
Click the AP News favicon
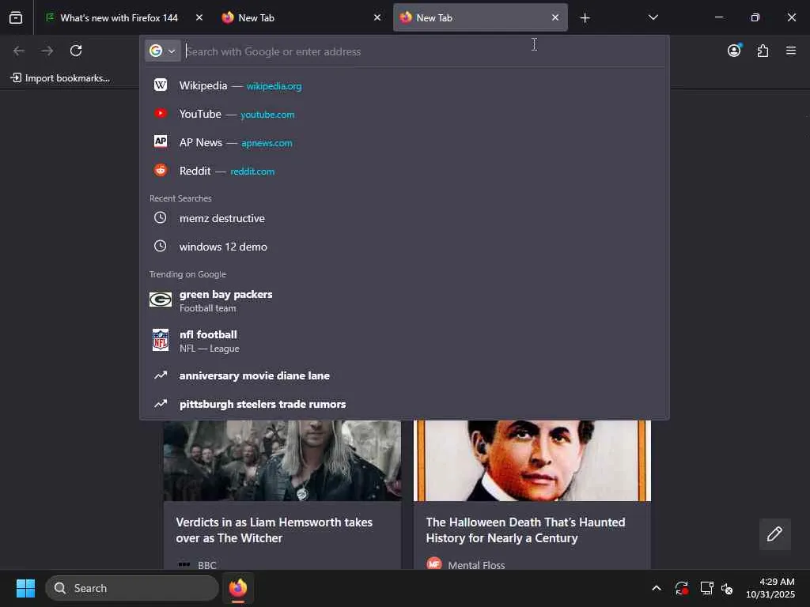coord(161,141)
